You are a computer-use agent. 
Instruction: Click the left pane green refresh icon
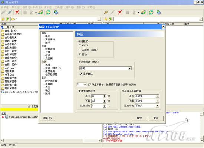[48, 13]
